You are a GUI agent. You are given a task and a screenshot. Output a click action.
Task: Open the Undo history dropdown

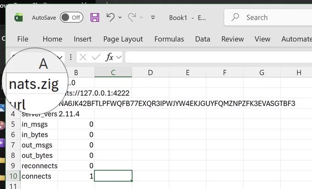click(x=120, y=17)
